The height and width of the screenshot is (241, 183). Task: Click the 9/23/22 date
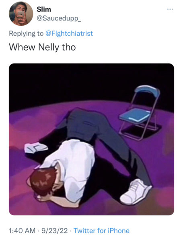coord(55,231)
